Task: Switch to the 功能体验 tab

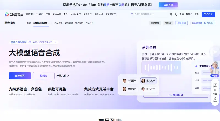Action: point(69,23)
